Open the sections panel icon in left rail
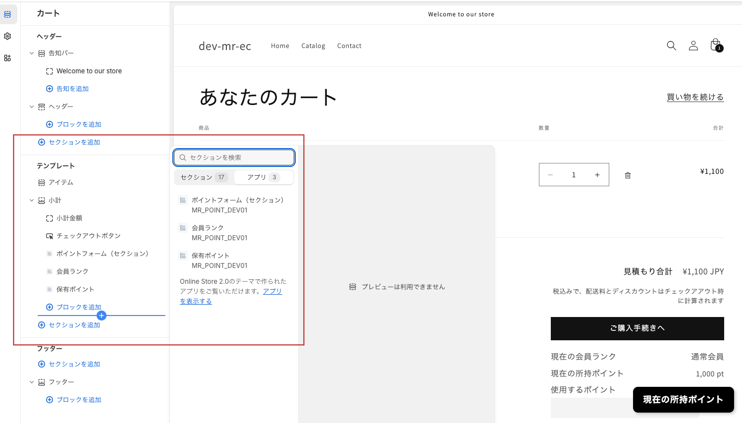The height and width of the screenshot is (423, 742). pyautogui.click(x=7, y=14)
